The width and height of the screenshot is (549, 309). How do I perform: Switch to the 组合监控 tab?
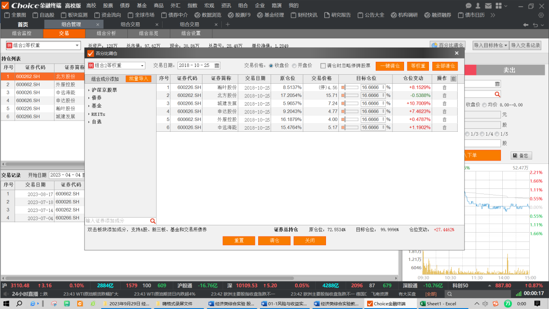click(x=22, y=33)
